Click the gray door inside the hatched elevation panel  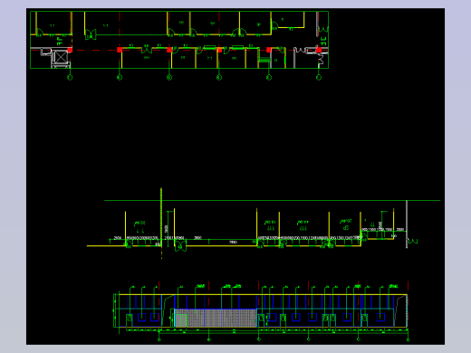(180, 320)
